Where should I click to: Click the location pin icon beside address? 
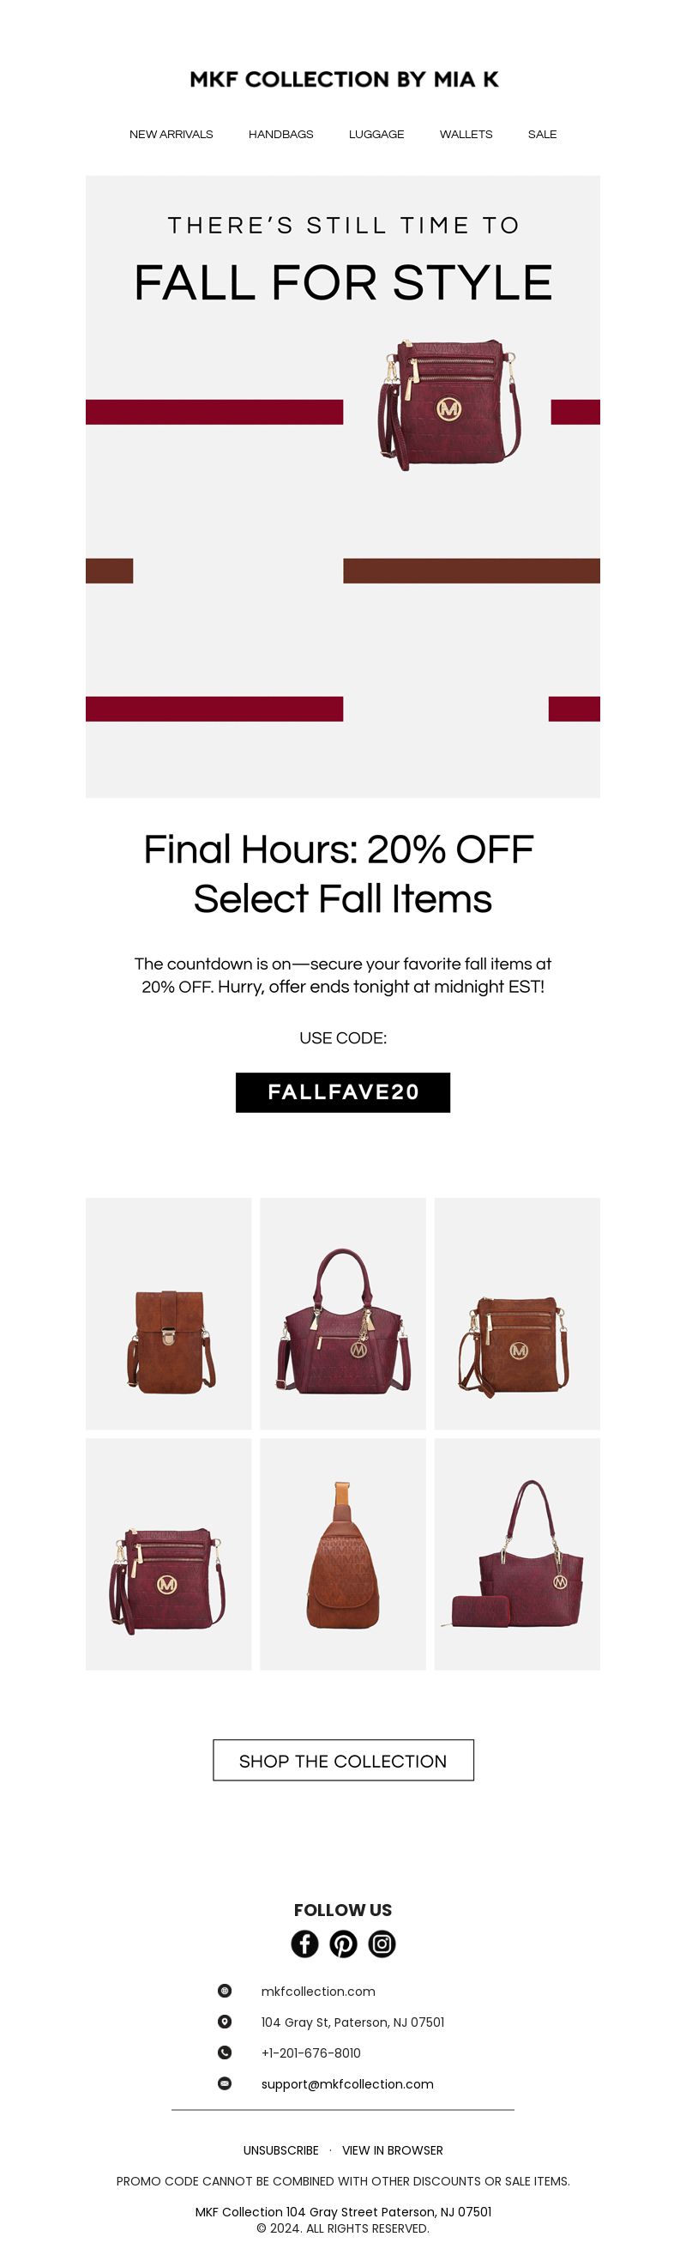point(225,2021)
